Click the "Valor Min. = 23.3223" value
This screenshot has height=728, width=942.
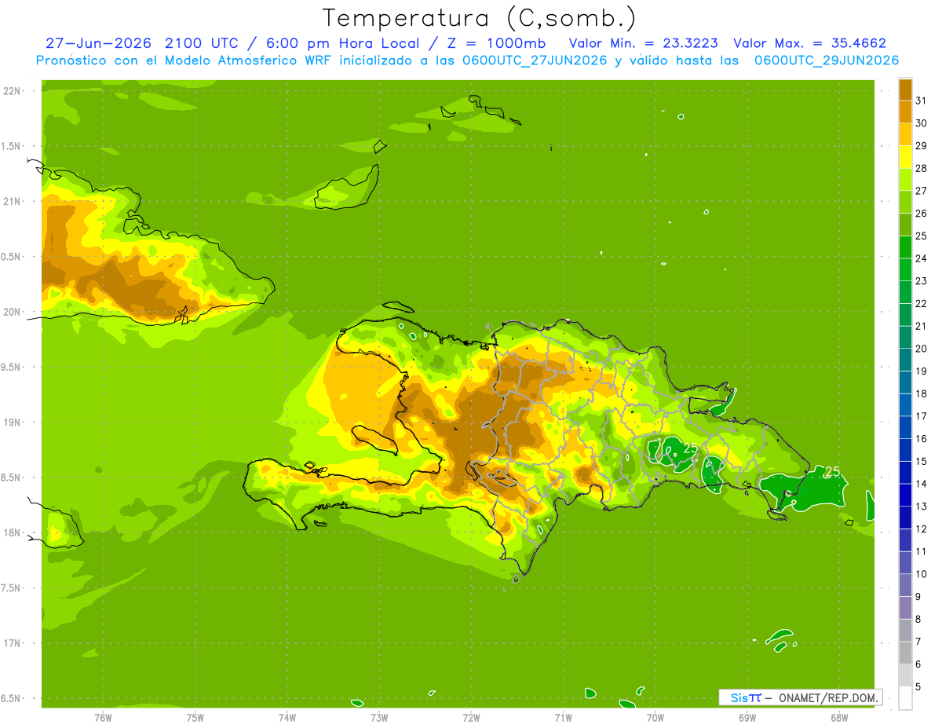point(643,43)
